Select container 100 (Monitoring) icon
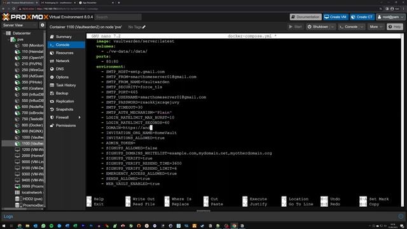The image size is (407, 229). 17,45
